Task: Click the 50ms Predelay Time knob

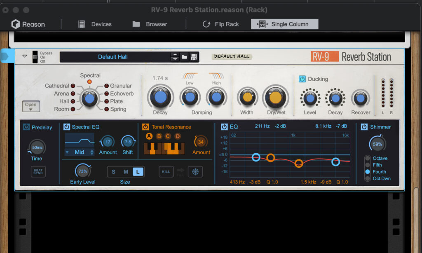Action: point(37,147)
